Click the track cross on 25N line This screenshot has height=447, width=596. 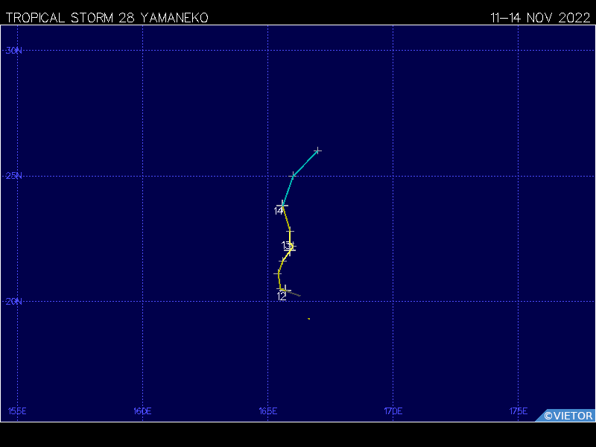click(293, 176)
